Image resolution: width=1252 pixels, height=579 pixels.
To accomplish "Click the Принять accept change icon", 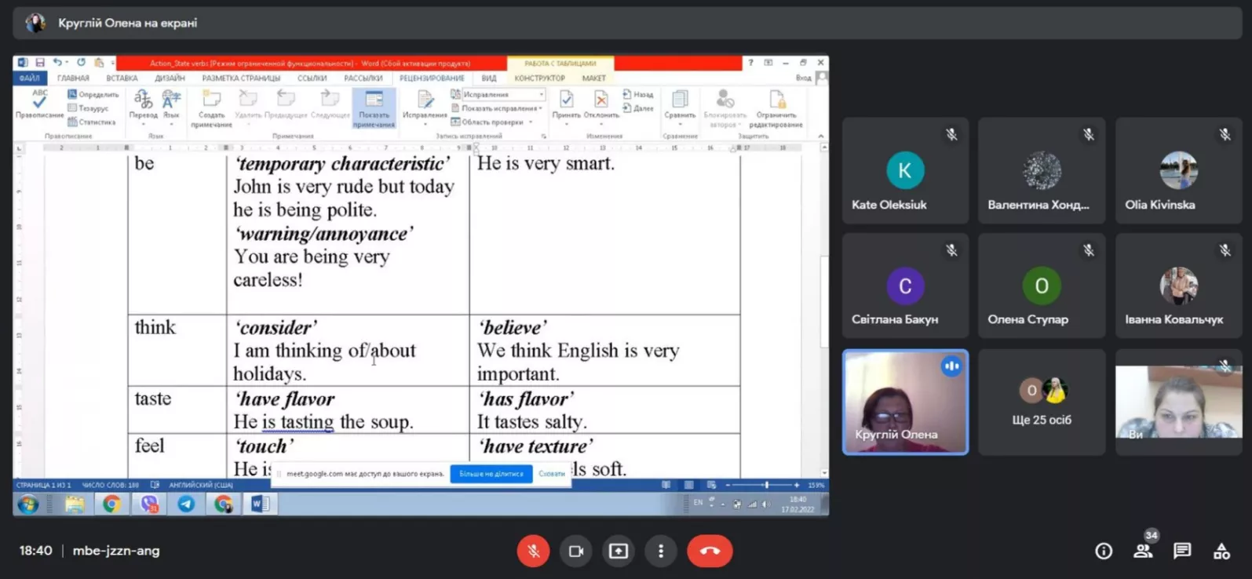I will 566,104.
